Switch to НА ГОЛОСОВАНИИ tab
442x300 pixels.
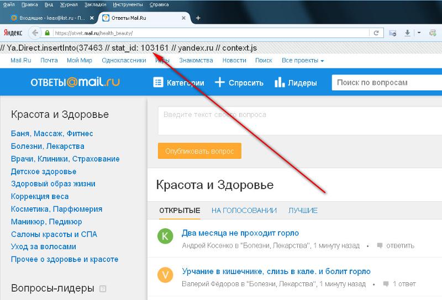point(244,210)
